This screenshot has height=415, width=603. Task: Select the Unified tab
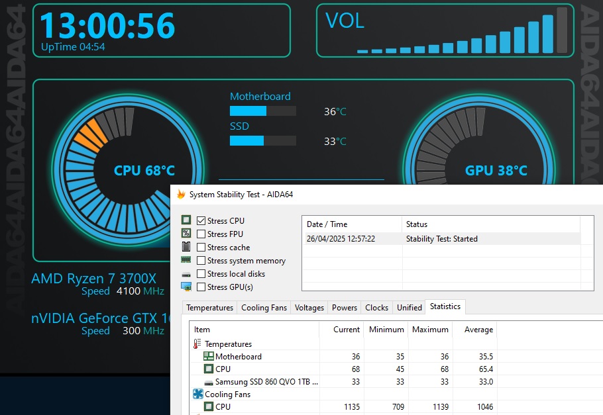coord(410,307)
